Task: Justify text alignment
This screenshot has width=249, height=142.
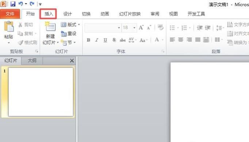Action: click(198, 40)
